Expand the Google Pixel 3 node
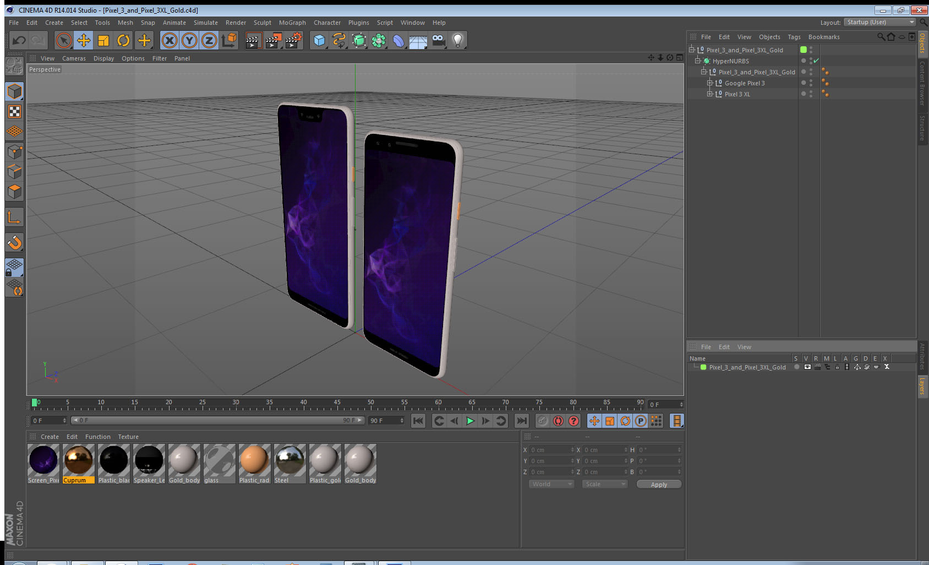The image size is (929, 565). (710, 83)
